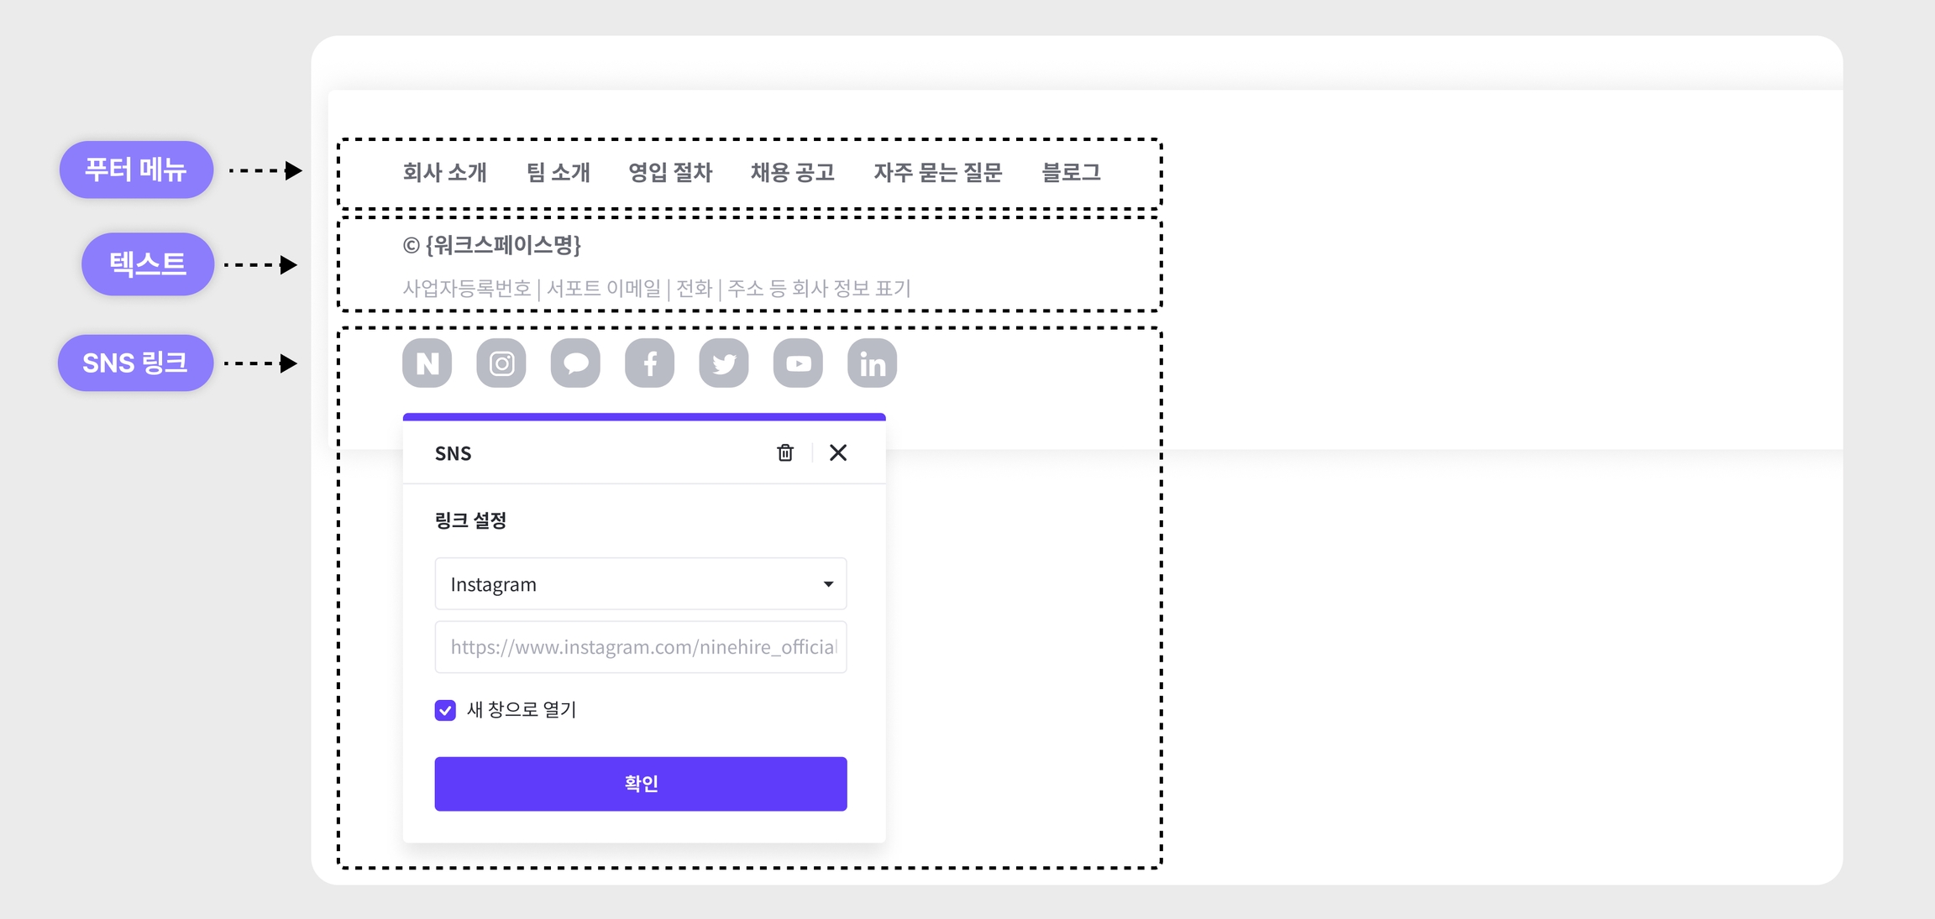The width and height of the screenshot is (1935, 919).
Task: Close the SNS settings popup
Action: point(837,453)
